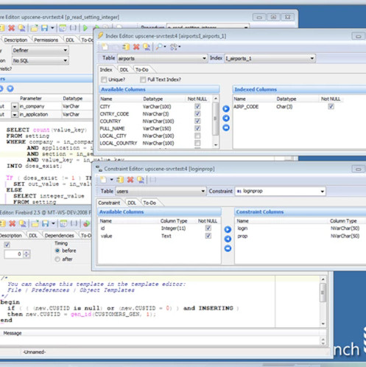The height and width of the screenshot is (367, 366).
Task: Expand the new item arrow in Constraint Editor toolbar
Action: [x=111, y=180]
